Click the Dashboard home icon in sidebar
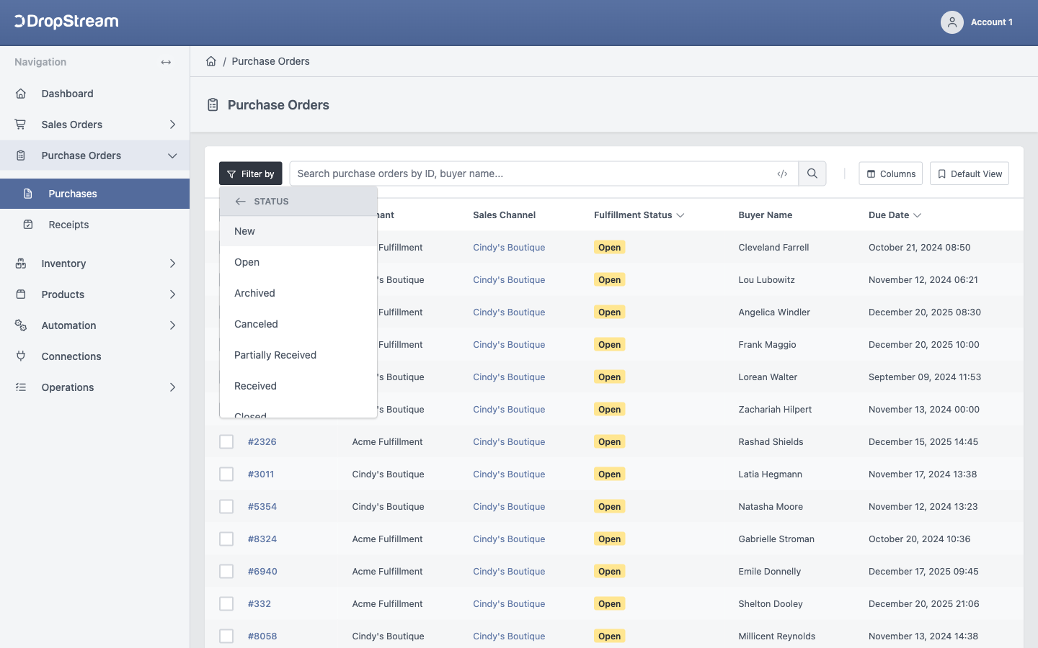Screen dimensions: 1038x648 (x=21, y=94)
